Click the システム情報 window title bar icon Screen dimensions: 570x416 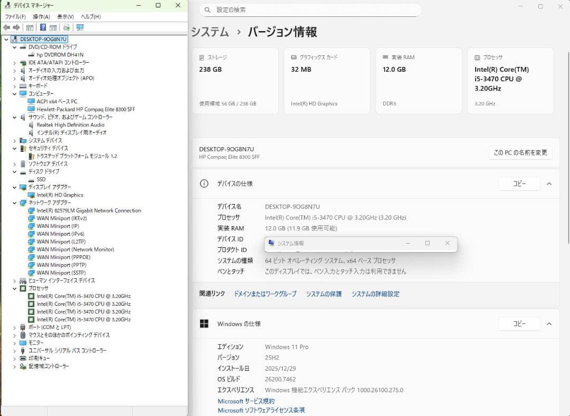click(271, 244)
